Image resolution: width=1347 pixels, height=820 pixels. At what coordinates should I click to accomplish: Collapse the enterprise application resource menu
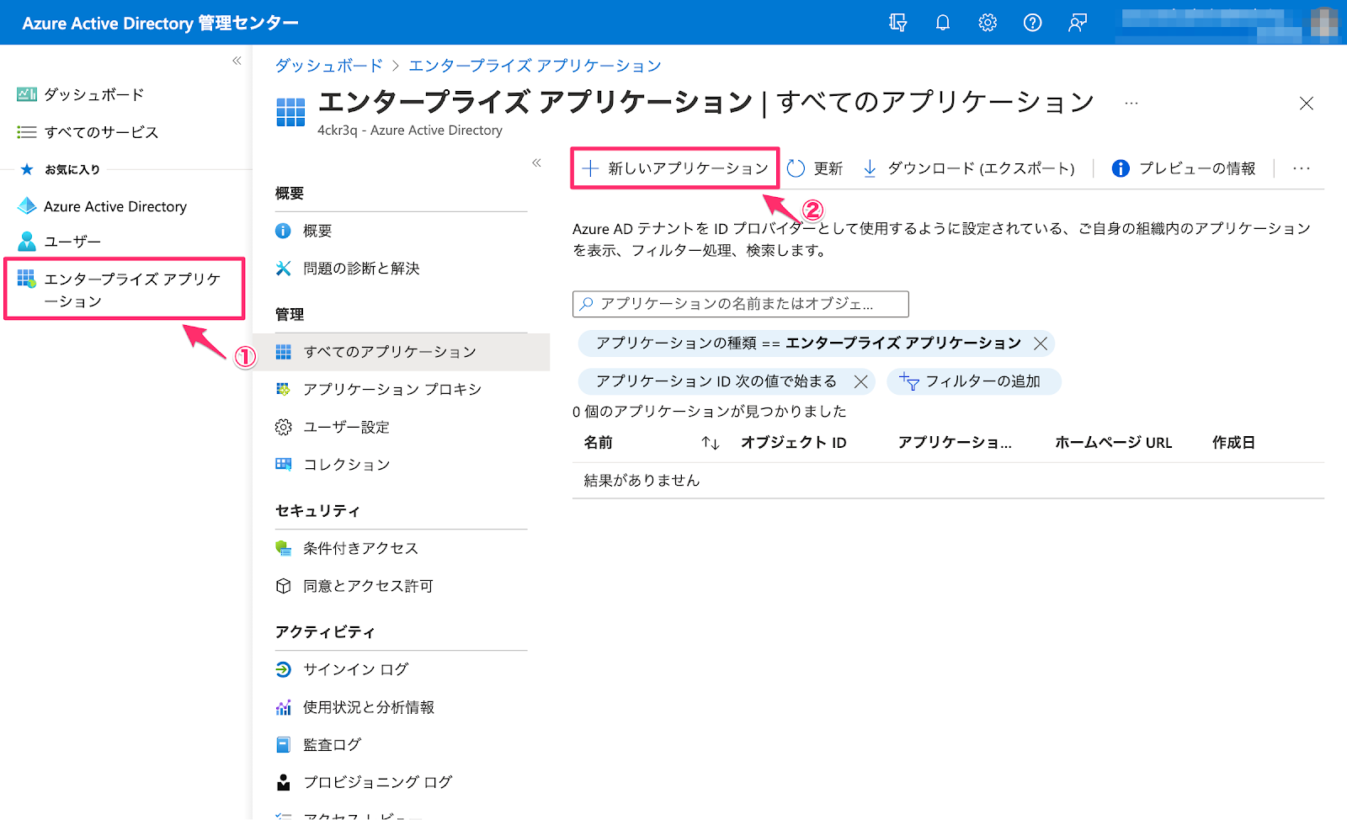point(536,162)
